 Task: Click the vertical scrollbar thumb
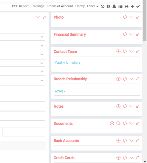pos(145,20)
